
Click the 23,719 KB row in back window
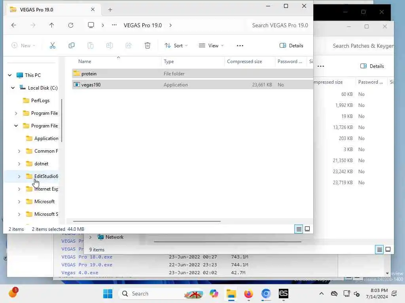click(354, 183)
